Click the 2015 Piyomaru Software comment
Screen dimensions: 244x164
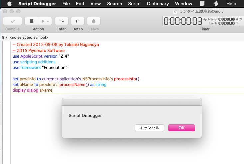point(38,50)
